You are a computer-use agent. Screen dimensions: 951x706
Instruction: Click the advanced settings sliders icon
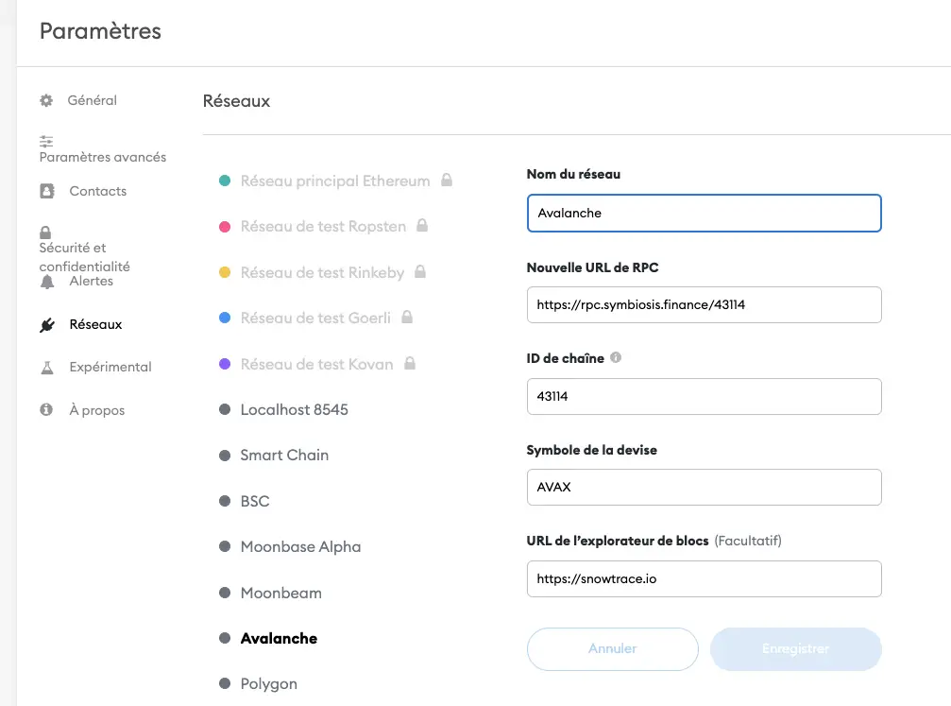click(46, 142)
